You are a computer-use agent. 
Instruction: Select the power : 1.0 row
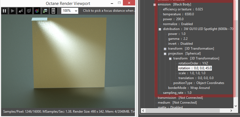tap(177, 34)
